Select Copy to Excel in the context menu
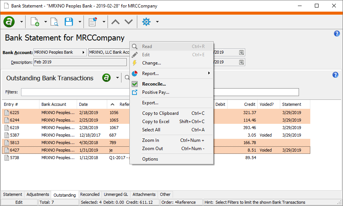 click(x=156, y=122)
